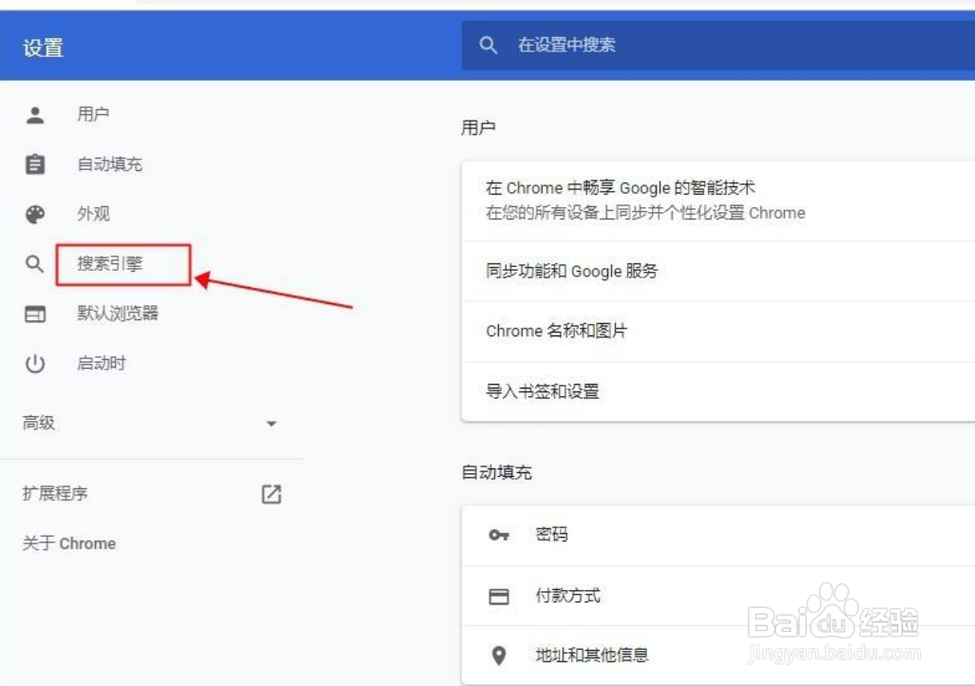The height and width of the screenshot is (686, 975).
Task: Go to 启动时 settings
Action: pyautogui.click(x=102, y=363)
